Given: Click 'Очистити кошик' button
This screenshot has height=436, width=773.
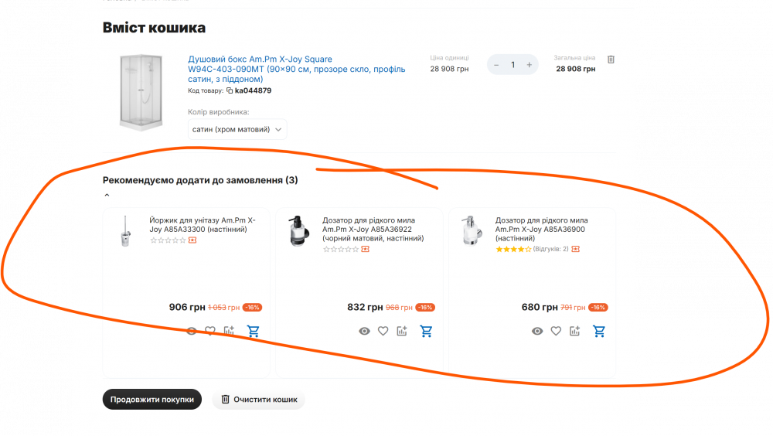Looking at the screenshot, I should [x=259, y=400].
